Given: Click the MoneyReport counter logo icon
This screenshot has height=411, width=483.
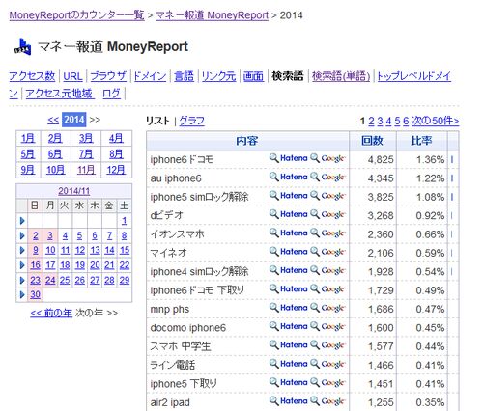Looking at the screenshot, I should tap(22, 47).
